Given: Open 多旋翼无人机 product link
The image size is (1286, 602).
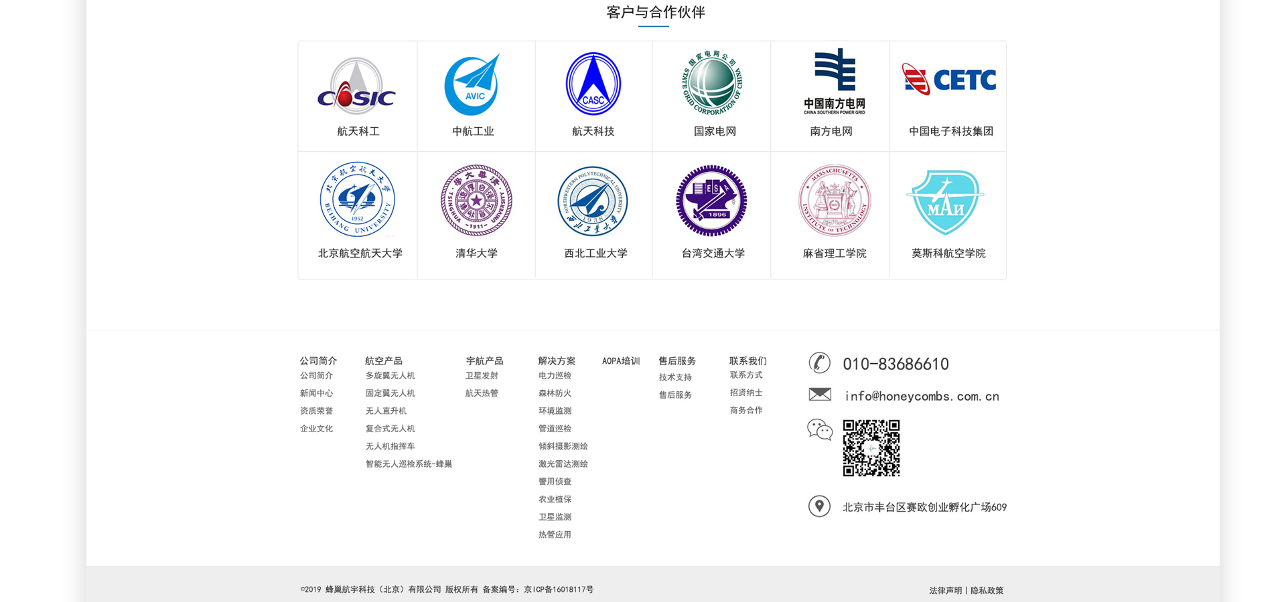Looking at the screenshot, I should coord(390,376).
